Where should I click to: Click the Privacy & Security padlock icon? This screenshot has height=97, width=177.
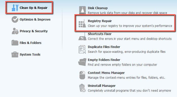15,31
